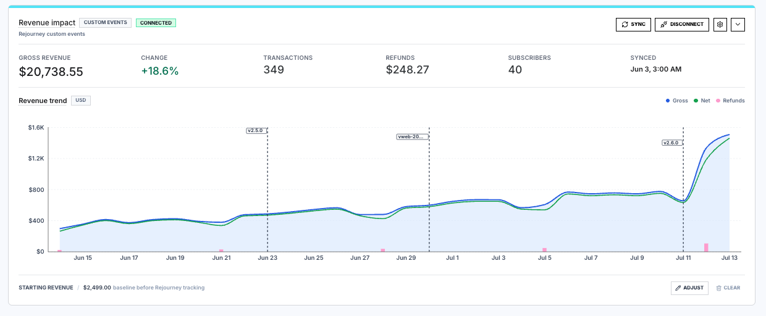The height and width of the screenshot is (316, 766).
Task: Click the vweb-20... release marker
Action: click(x=412, y=136)
